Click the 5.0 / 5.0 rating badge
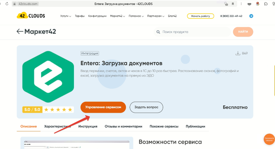The width and height of the screenshot is (275, 149). point(32,110)
